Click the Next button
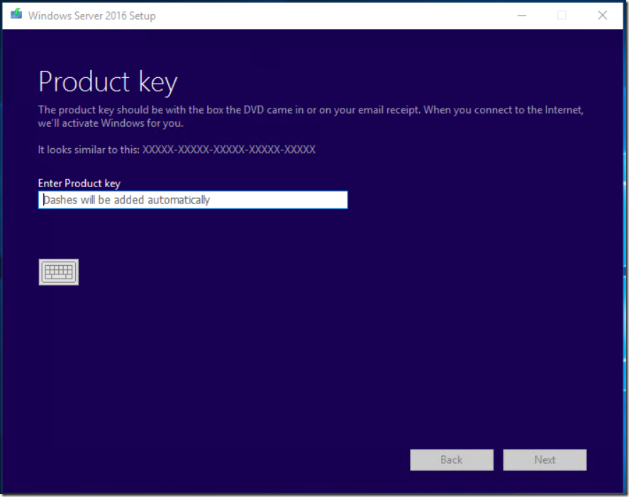Viewport: 629px width, 497px height. pos(545,459)
